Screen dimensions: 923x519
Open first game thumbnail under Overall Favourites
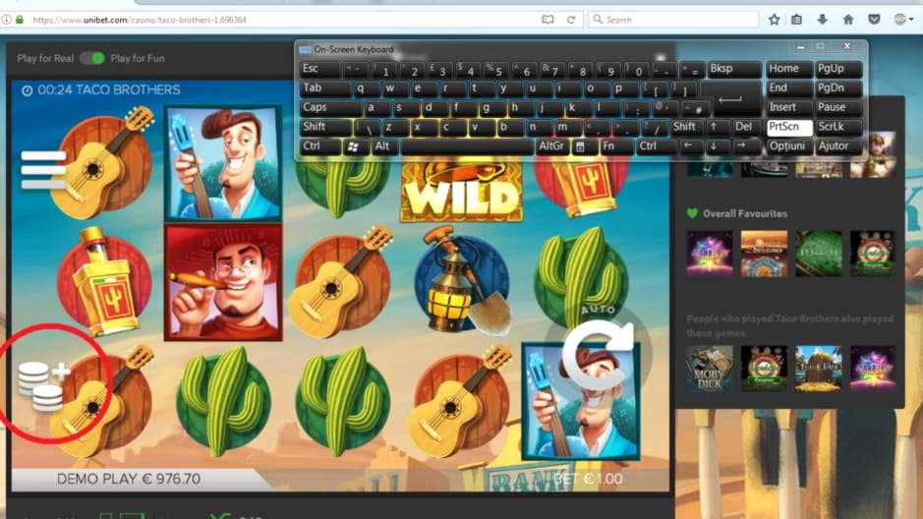pyautogui.click(x=710, y=254)
